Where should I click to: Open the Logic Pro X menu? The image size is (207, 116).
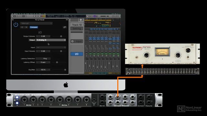click(x=16, y=14)
